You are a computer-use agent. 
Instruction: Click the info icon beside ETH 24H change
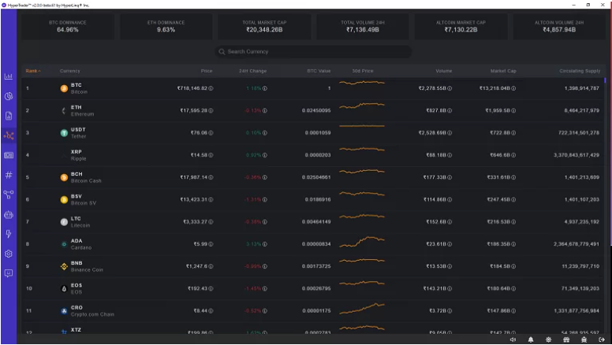click(265, 111)
